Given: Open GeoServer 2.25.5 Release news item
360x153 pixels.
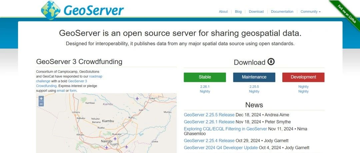Looking at the screenshot, I should [x=209, y=115].
